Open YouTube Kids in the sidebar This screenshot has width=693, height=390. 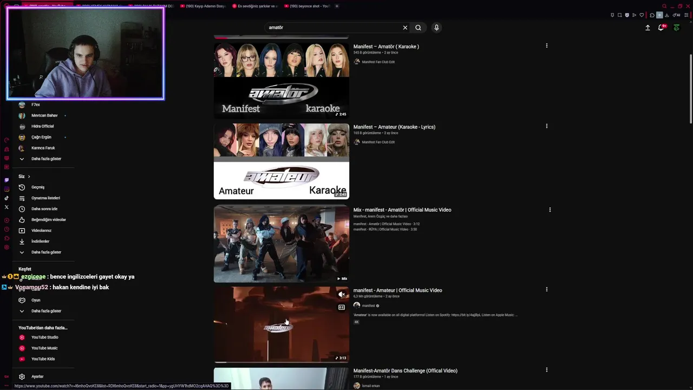coord(43,359)
